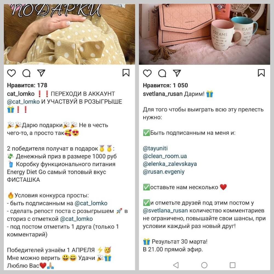Open comments on the svetlana_rusan post
The image size is (274, 274).
(162, 73)
